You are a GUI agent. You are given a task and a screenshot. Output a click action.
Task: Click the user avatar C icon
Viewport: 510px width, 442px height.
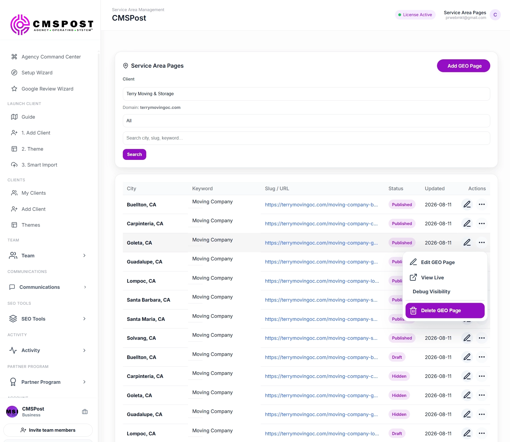495,15
